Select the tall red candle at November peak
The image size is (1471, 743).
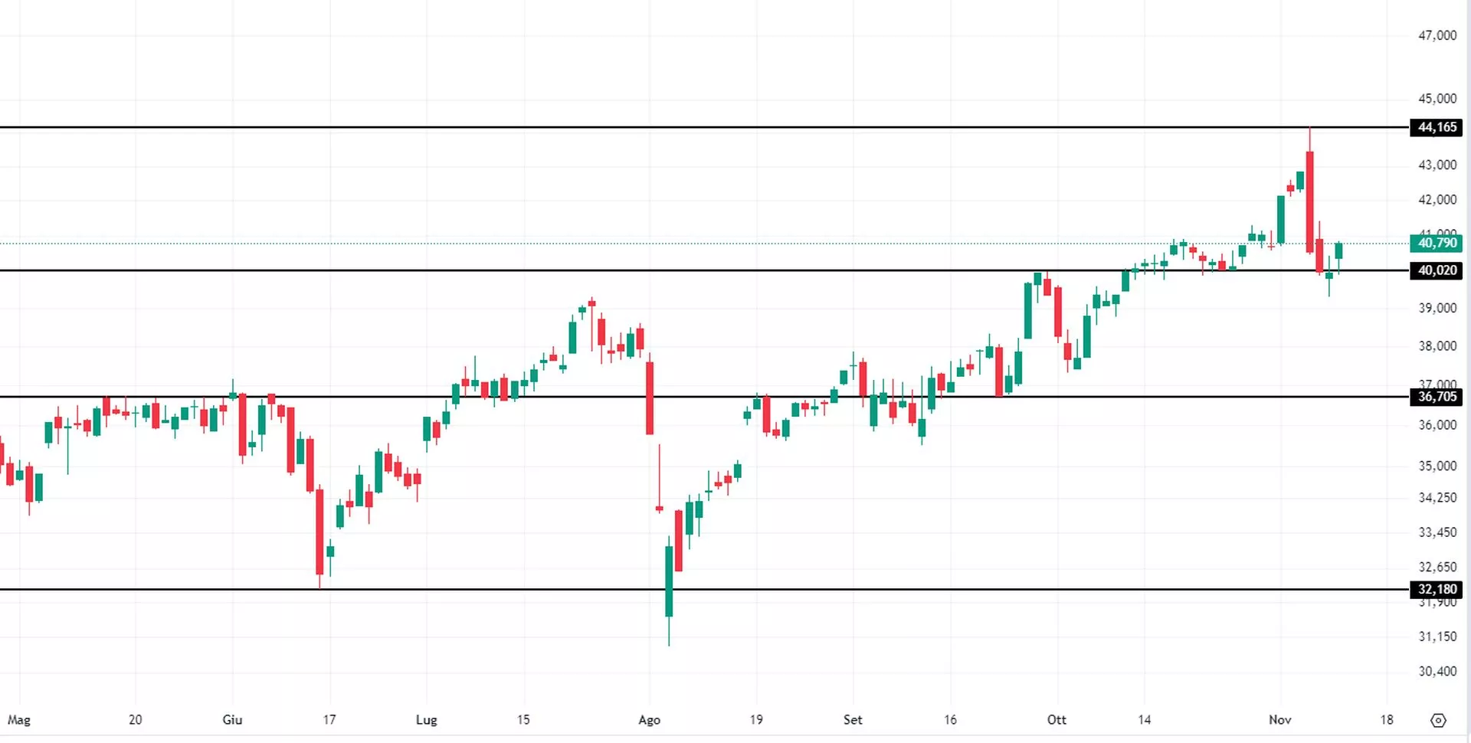[x=1310, y=201]
